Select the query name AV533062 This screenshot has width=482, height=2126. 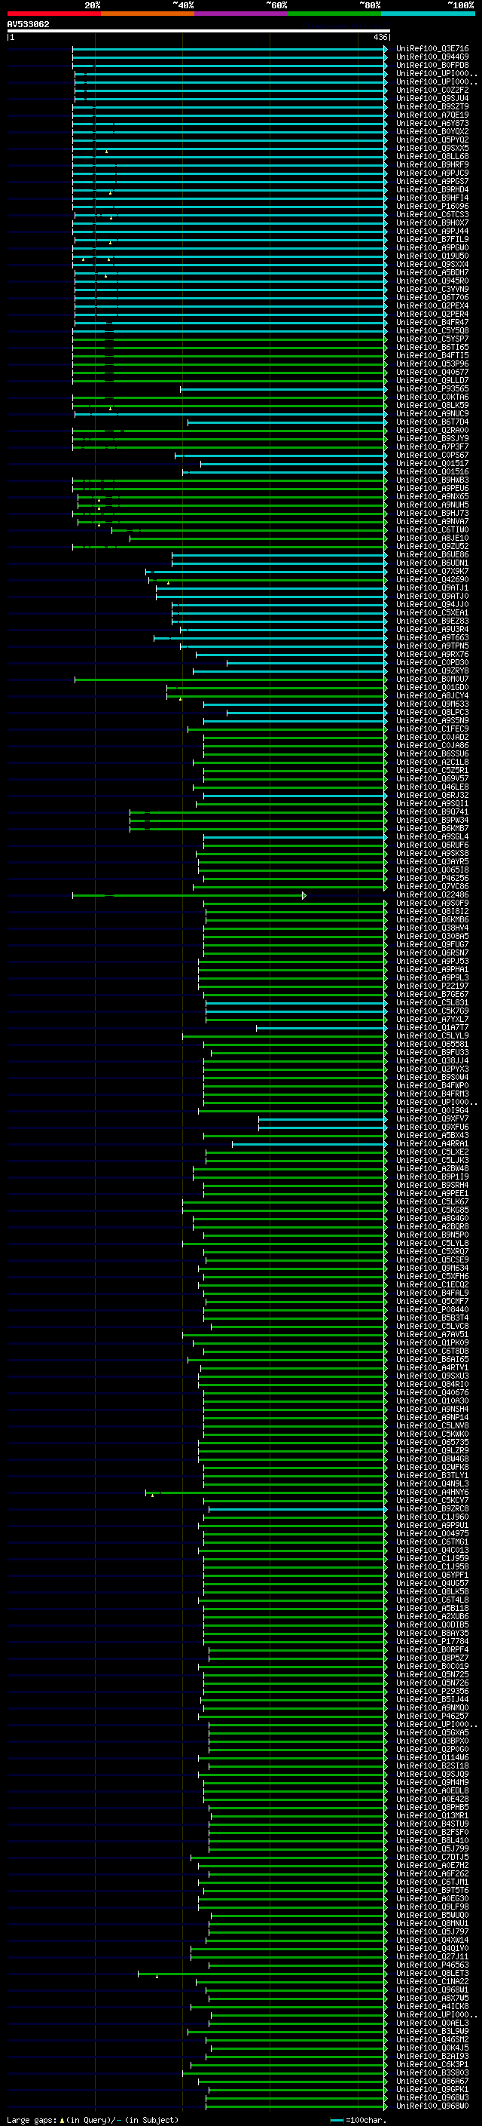(x=28, y=24)
